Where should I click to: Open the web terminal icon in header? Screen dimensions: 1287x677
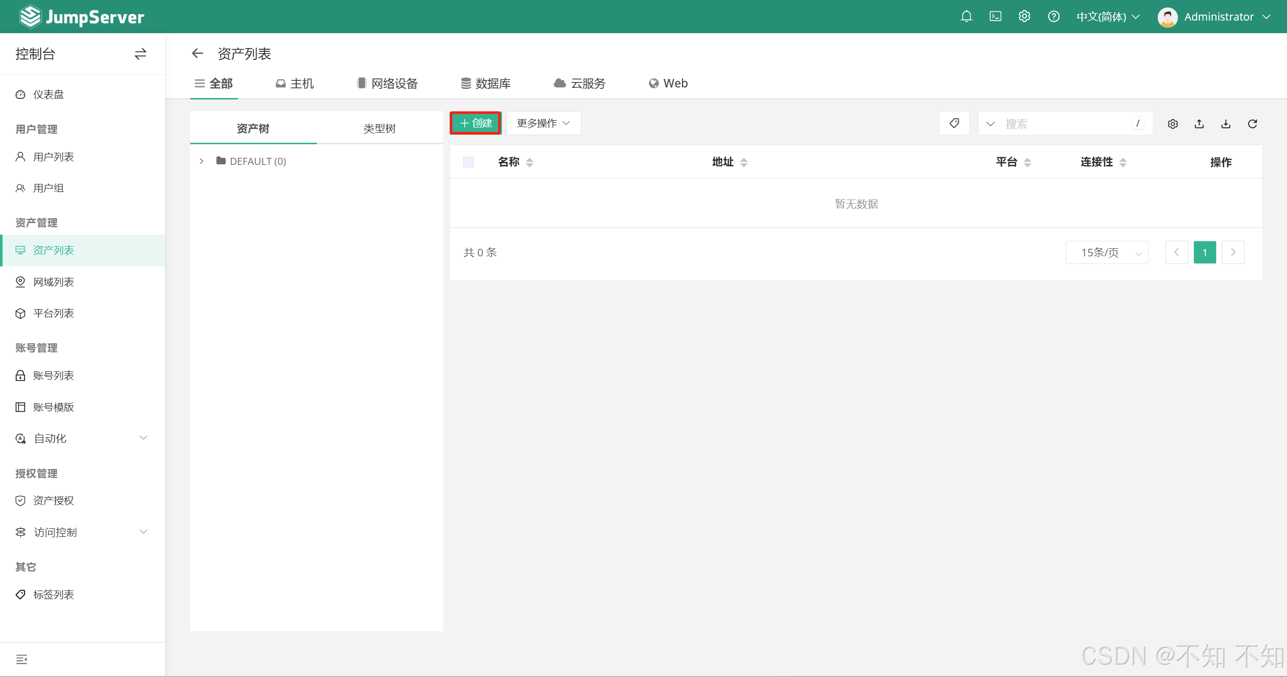pyautogui.click(x=995, y=17)
